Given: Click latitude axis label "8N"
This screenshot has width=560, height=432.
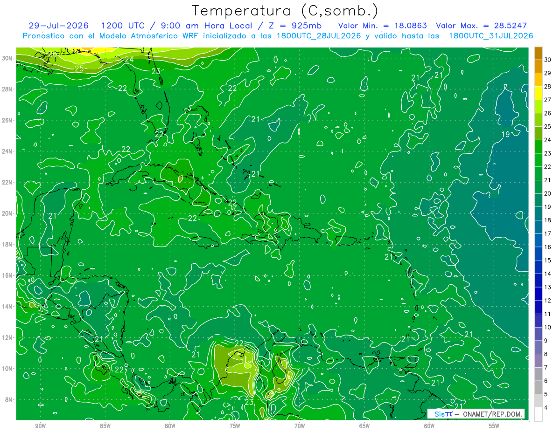Looking at the screenshot, I should (9, 400).
